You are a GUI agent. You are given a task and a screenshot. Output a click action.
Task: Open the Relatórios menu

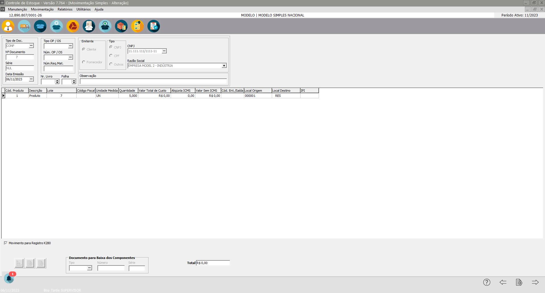coord(65,9)
